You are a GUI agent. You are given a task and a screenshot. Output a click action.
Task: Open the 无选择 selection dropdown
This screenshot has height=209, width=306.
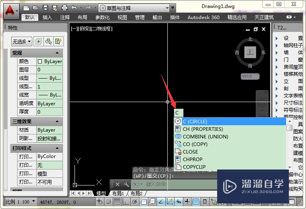coord(22,41)
